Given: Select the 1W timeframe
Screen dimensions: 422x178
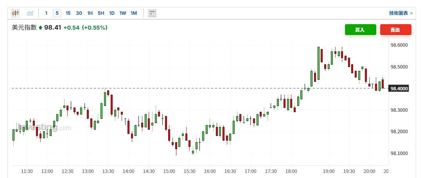Looking at the screenshot, I should click(123, 13).
